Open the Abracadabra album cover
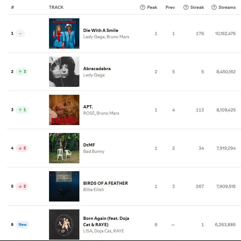 click(x=64, y=72)
